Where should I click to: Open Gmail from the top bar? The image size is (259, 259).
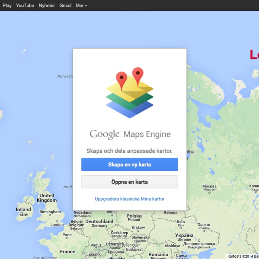(x=65, y=5)
